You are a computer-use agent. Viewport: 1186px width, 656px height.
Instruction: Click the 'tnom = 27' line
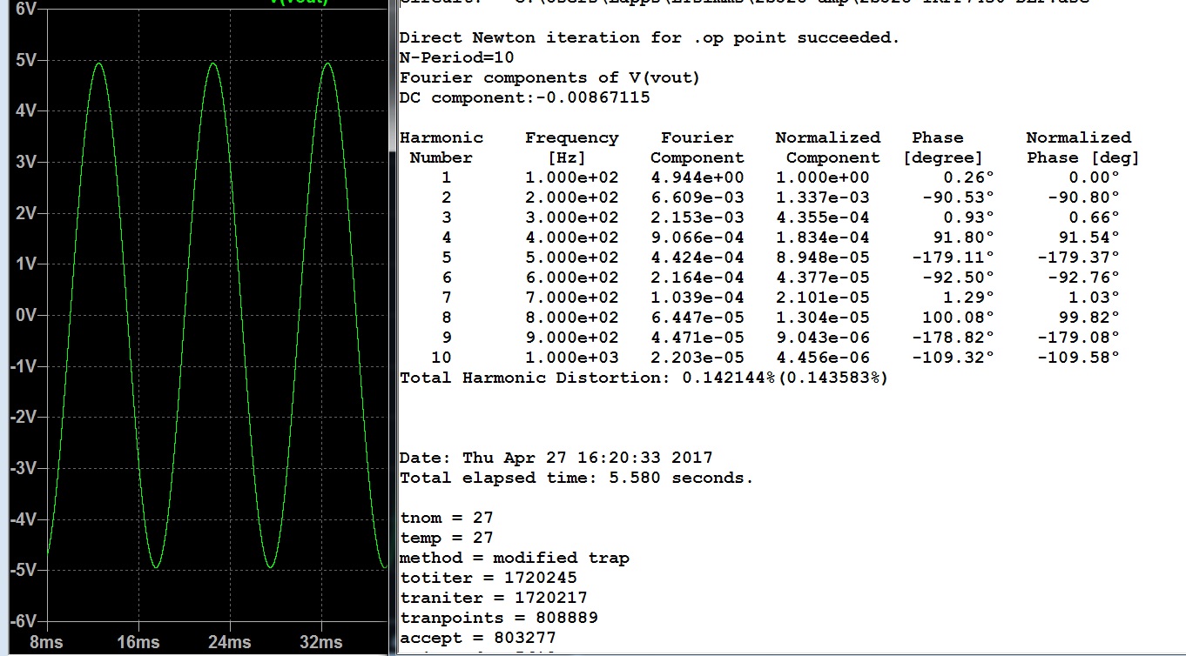446,518
